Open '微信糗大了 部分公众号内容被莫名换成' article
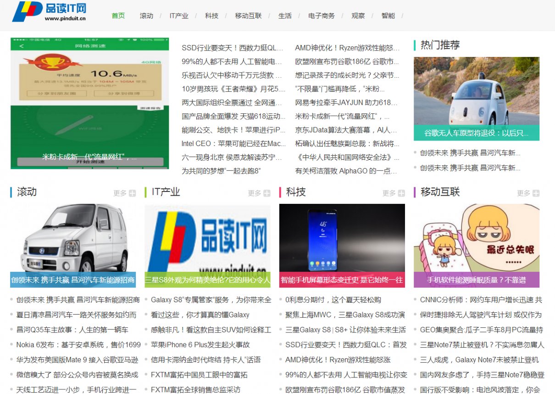Viewport: 555px width, 394px height. (77, 375)
